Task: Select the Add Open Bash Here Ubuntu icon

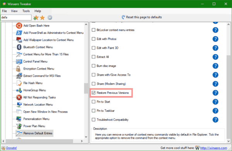Action: (19, 26)
